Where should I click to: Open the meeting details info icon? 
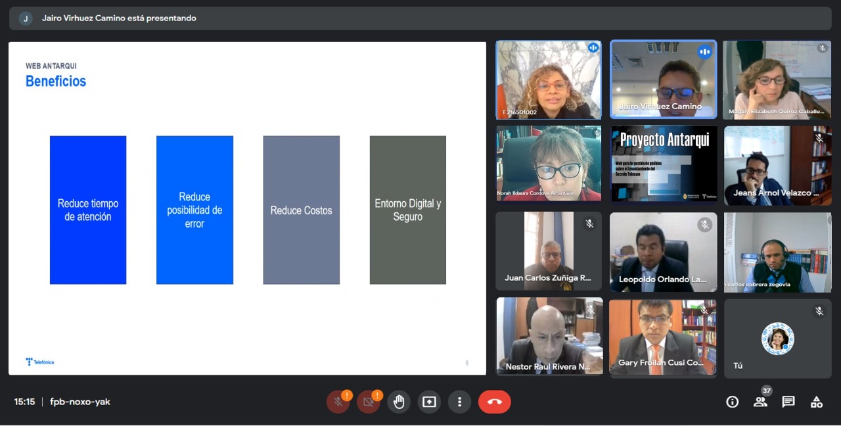click(732, 402)
